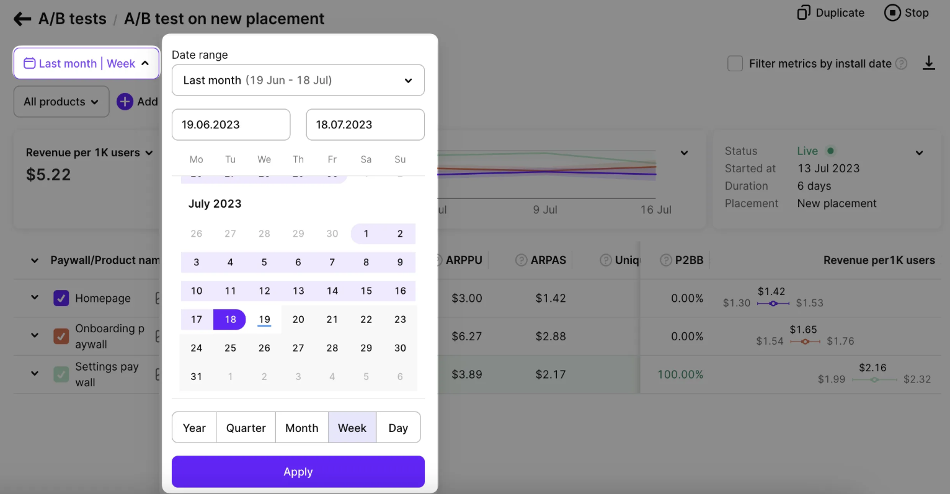
Task: Click the Apply button
Action: coord(298,472)
